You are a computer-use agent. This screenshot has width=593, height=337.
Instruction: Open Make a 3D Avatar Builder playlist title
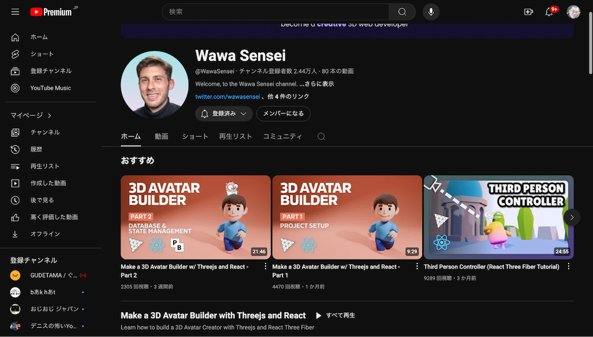coord(213,316)
